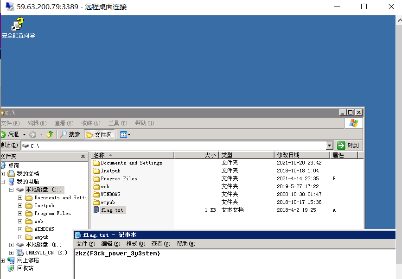Select wmpub folder icon in file list

(96, 203)
